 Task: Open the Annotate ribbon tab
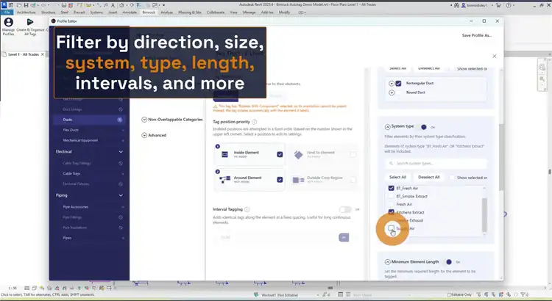click(130, 12)
